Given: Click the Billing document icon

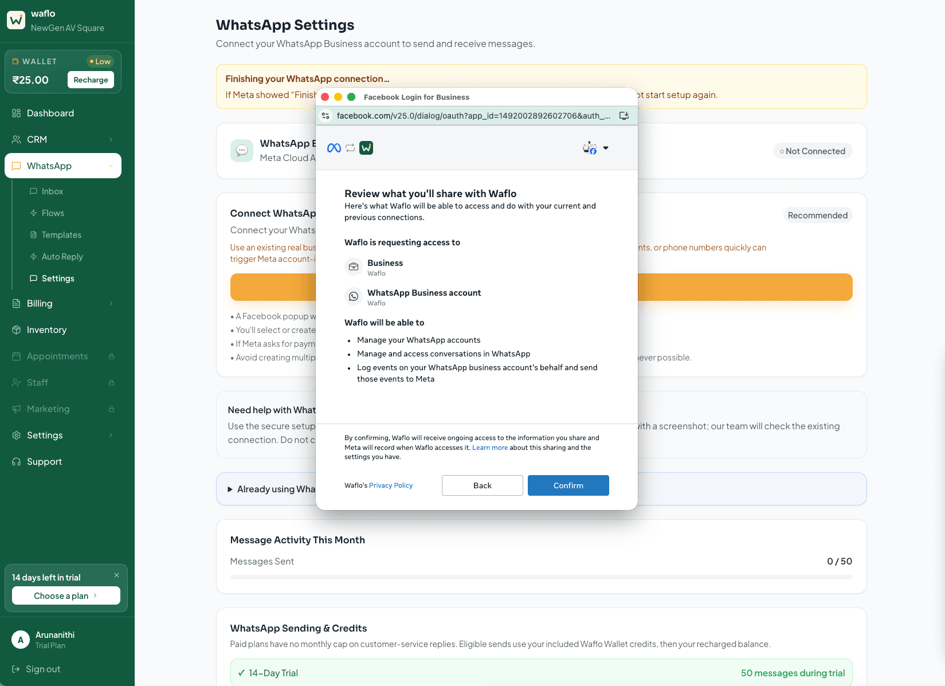Looking at the screenshot, I should [x=17, y=303].
